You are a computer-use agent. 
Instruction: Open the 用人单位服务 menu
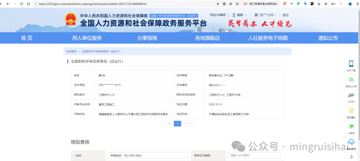click(x=87, y=38)
